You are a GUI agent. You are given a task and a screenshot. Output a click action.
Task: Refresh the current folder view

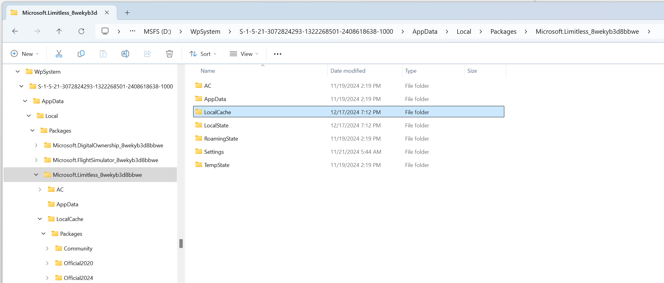click(x=81, y=31)
